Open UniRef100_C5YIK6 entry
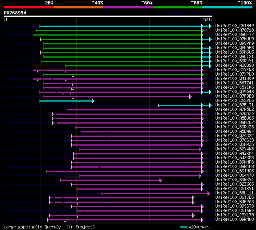The width and height of the screenshot is (256, 230). (x=234, y=88)
